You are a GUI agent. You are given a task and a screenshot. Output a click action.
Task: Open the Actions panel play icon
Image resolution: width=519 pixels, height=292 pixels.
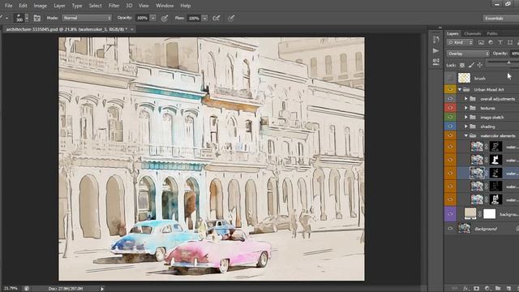[435, 50]
